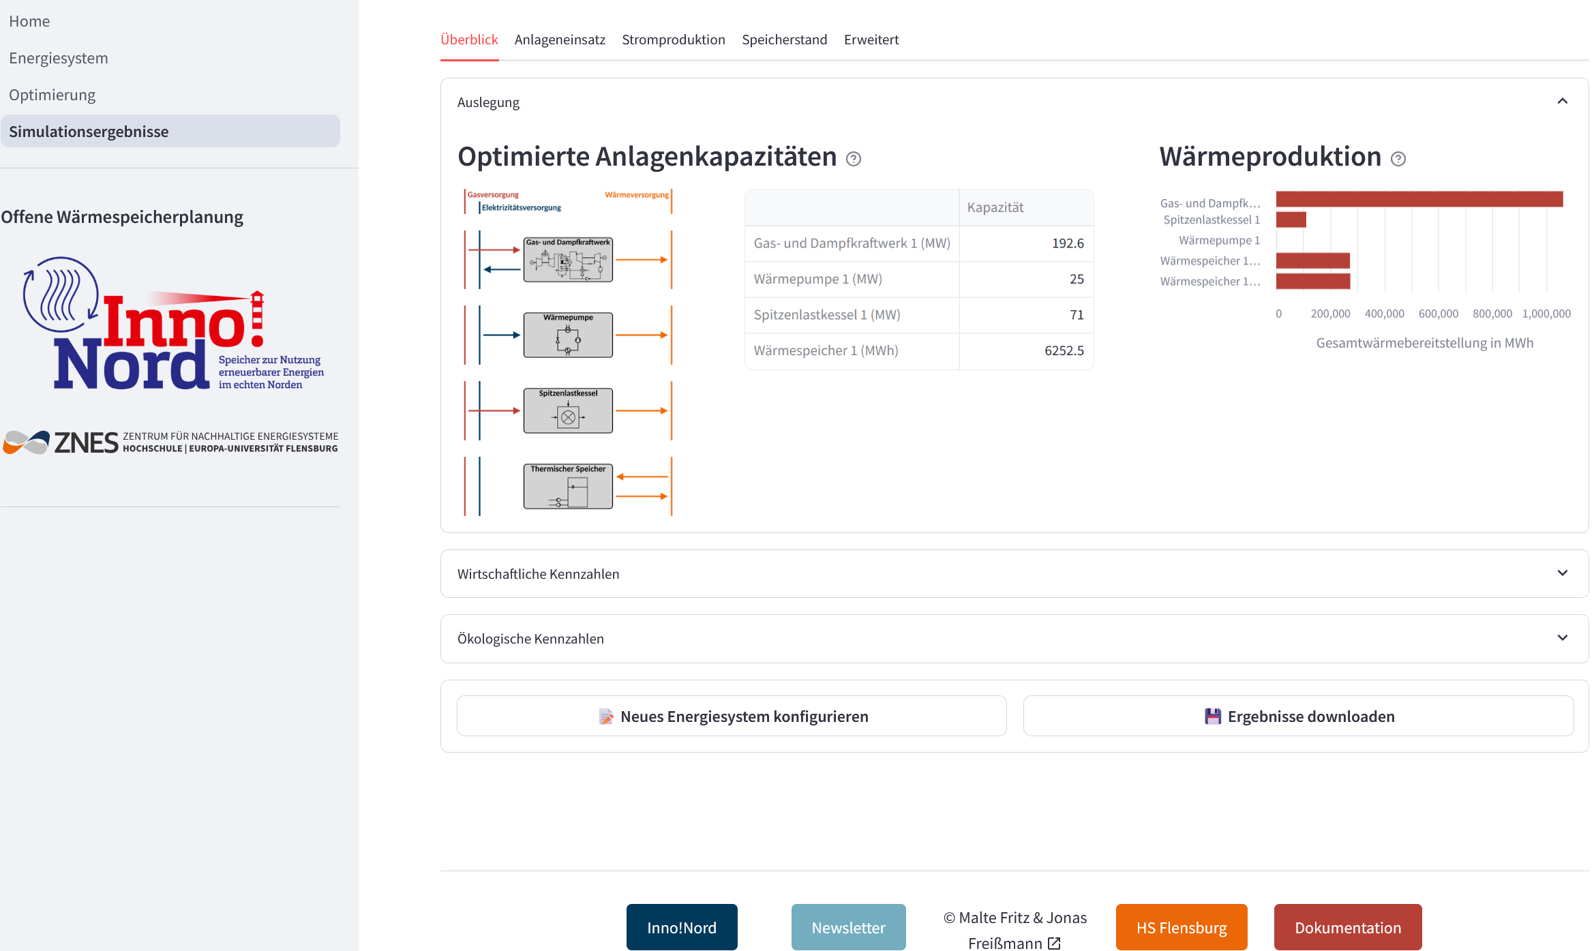Switch to the Erweitert tab
Image resolution: width=1594 pixels, height=951 pixels.
871,40
